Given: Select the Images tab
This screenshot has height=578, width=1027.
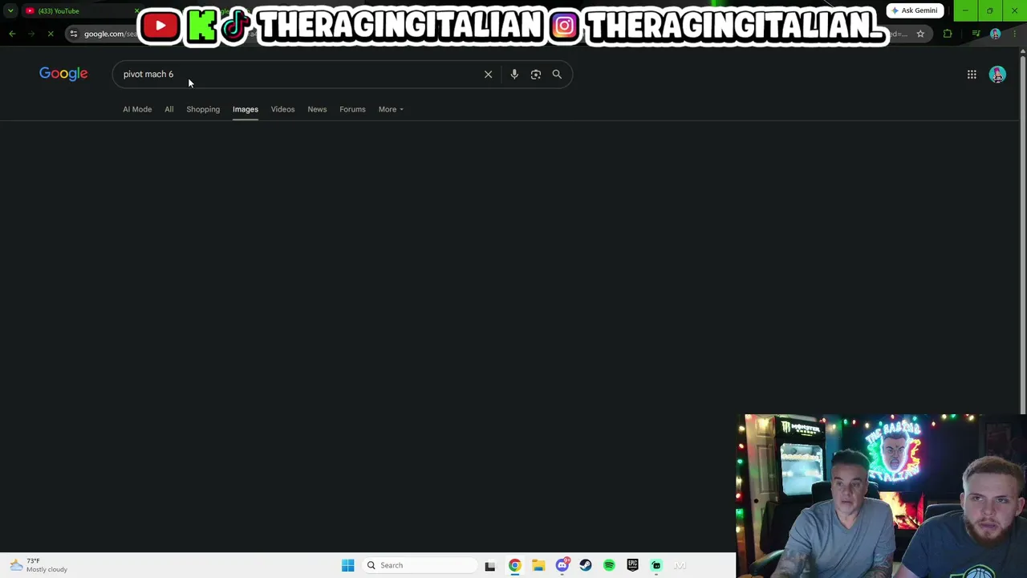Looking at the screenshot, I should click(x=246, y=109).
